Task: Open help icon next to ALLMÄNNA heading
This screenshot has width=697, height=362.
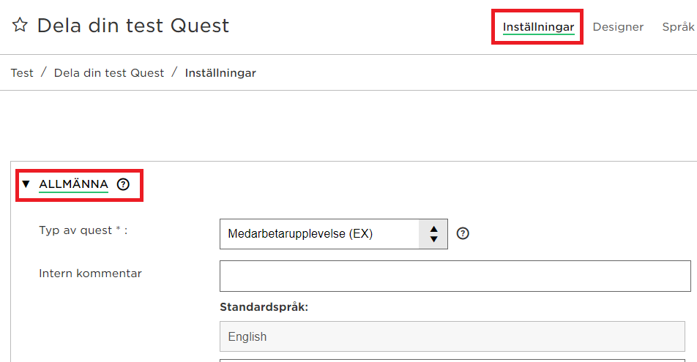Action: tap(123, 184)
